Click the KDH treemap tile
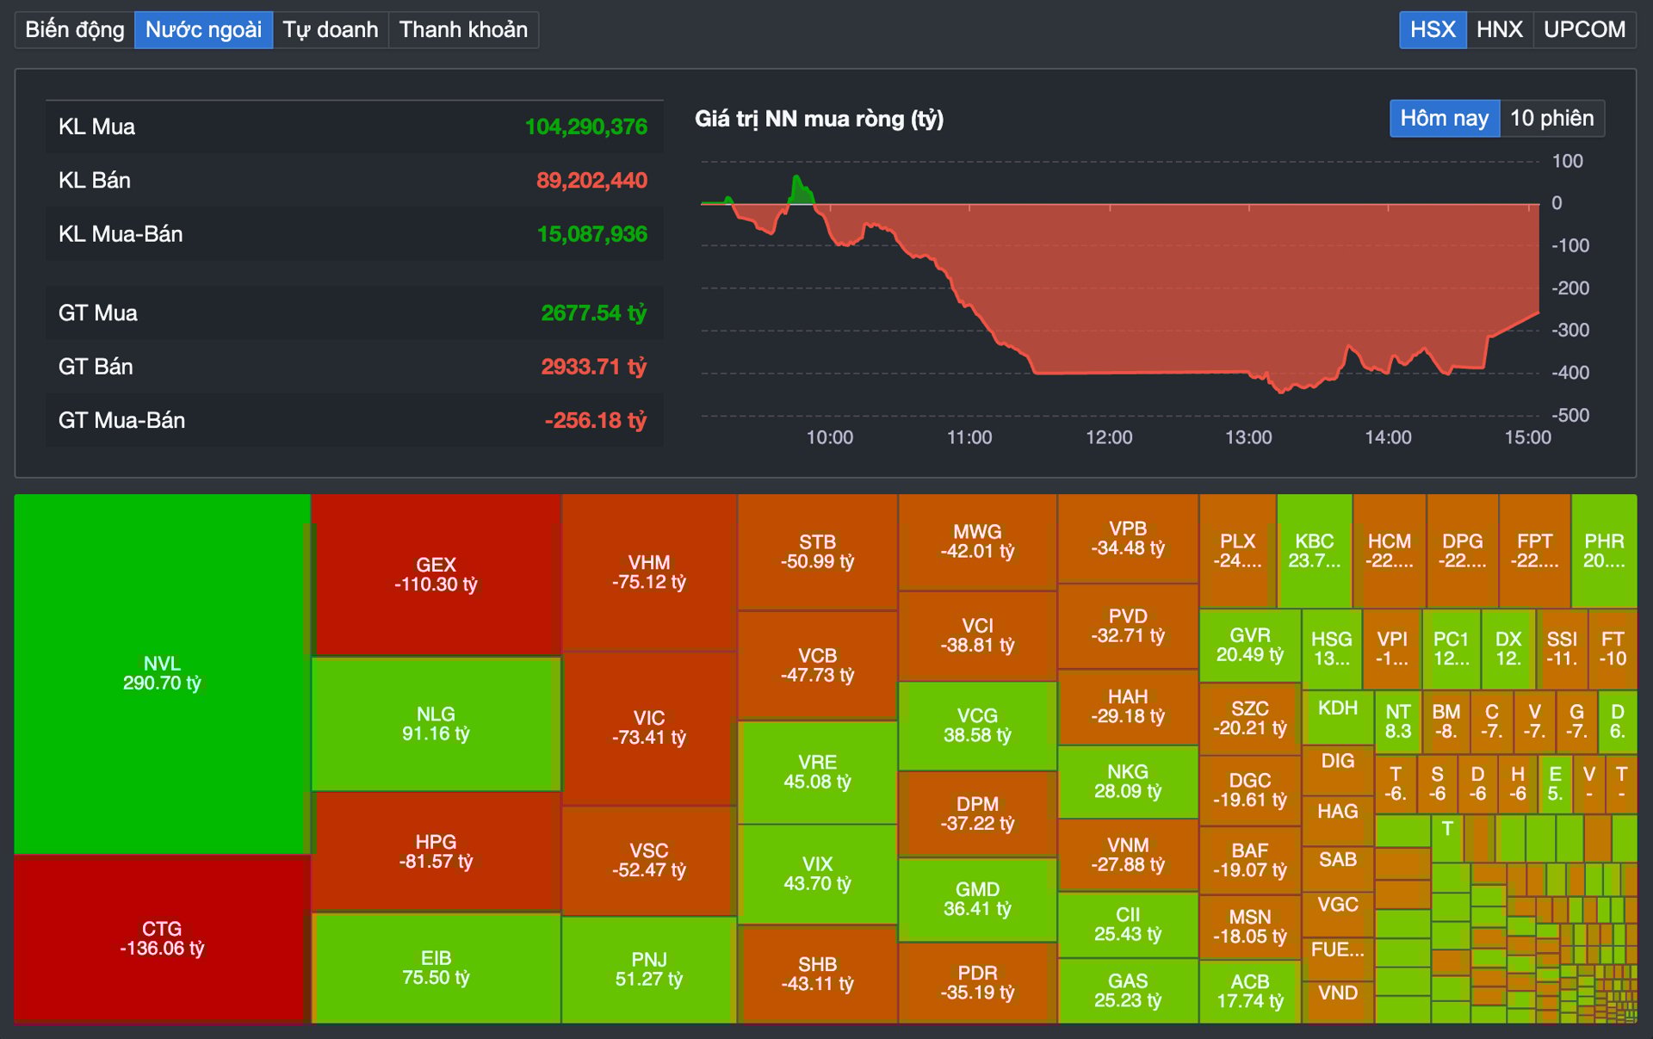Viewport: 1653px width, 1039px height. [1338, 717]
